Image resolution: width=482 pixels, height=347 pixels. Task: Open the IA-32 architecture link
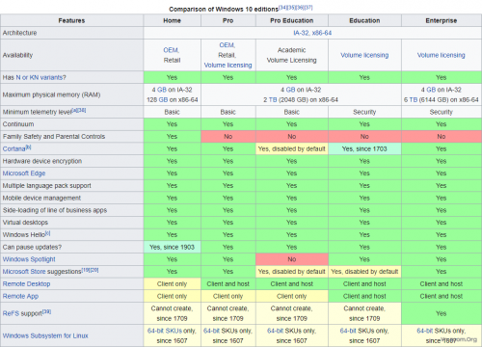[x=301, y=33]
